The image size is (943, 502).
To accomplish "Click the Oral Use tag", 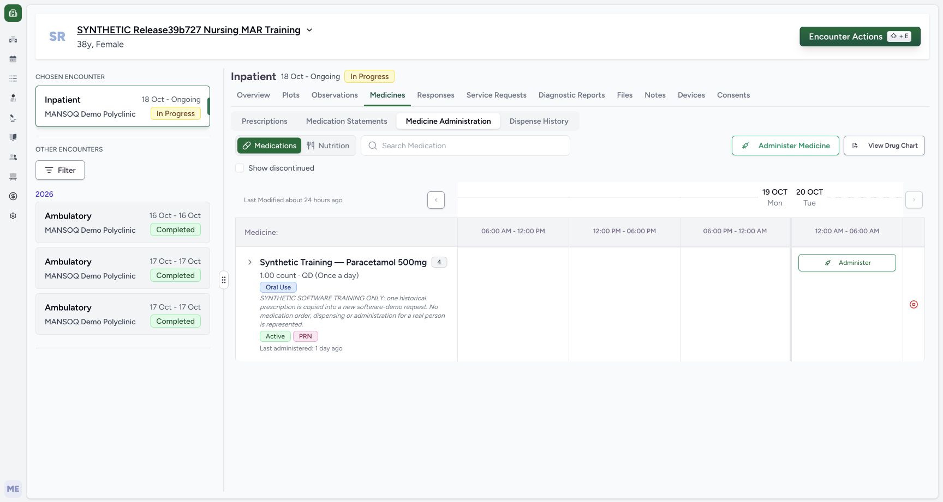I will (278, 287).
